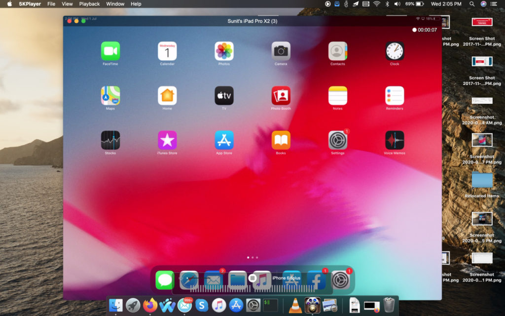Launch Voice Memos on the iPad
Viewport: 505px width, 316px height.
coord(395,140)
